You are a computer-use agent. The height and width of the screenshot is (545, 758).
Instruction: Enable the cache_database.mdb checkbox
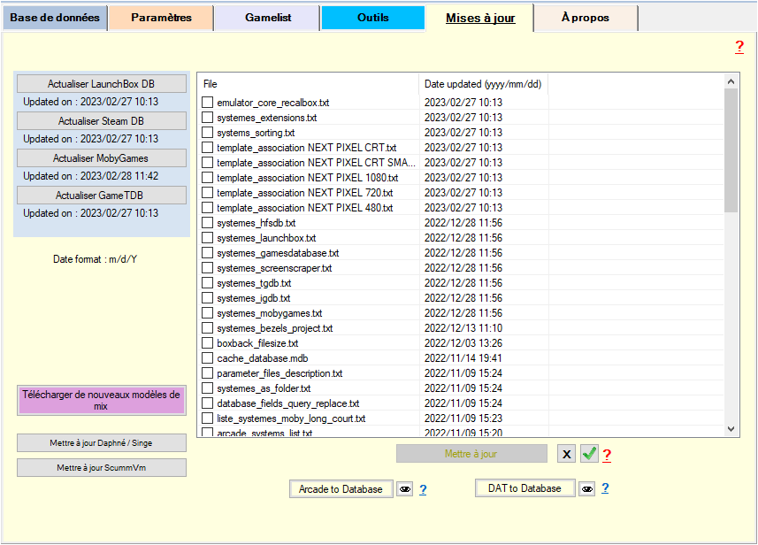(x=207, y=358)
